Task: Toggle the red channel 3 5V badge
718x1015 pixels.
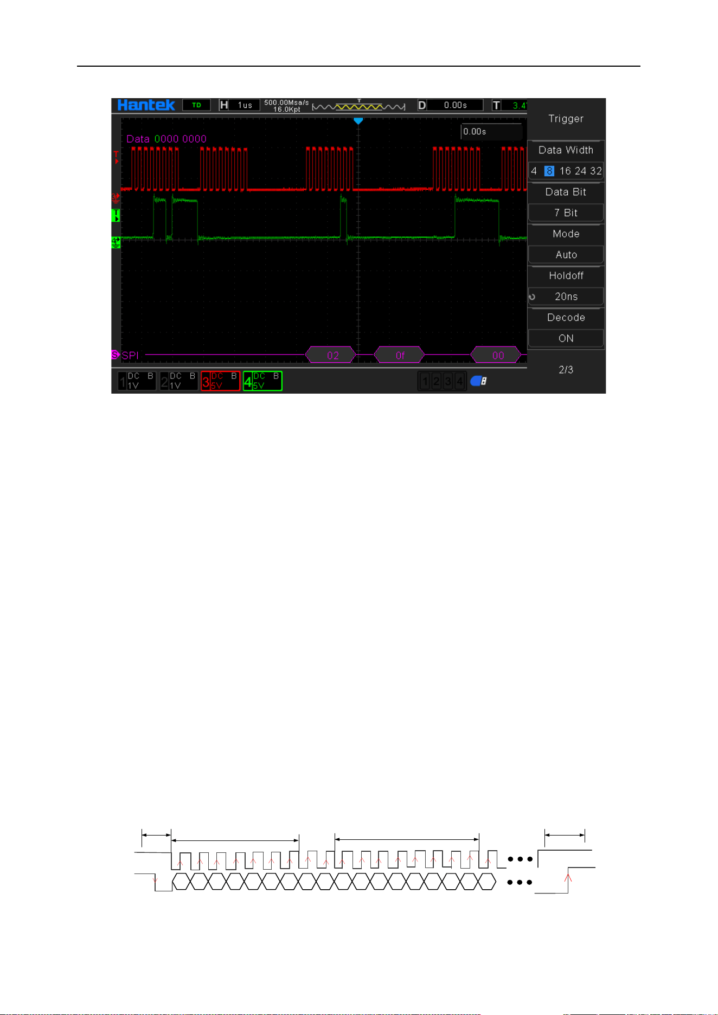Action: [x=221, y=381]
